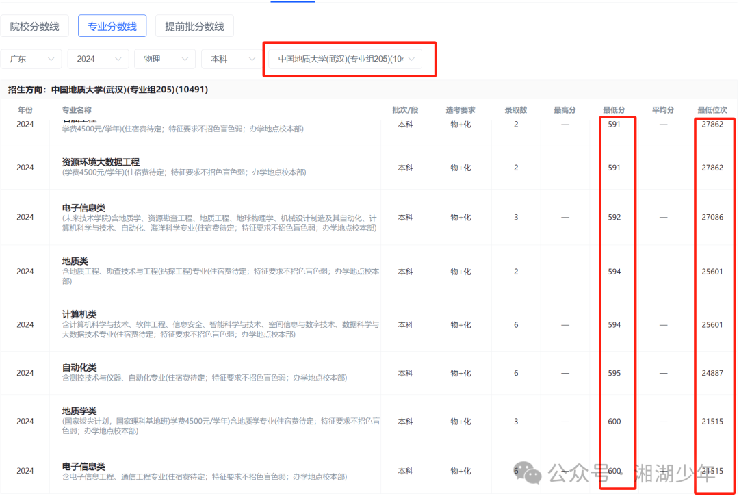Select the 自动化类 major name
Image resolution: width=739 pixels, height=503 pixels.
(x=79, y=367)
